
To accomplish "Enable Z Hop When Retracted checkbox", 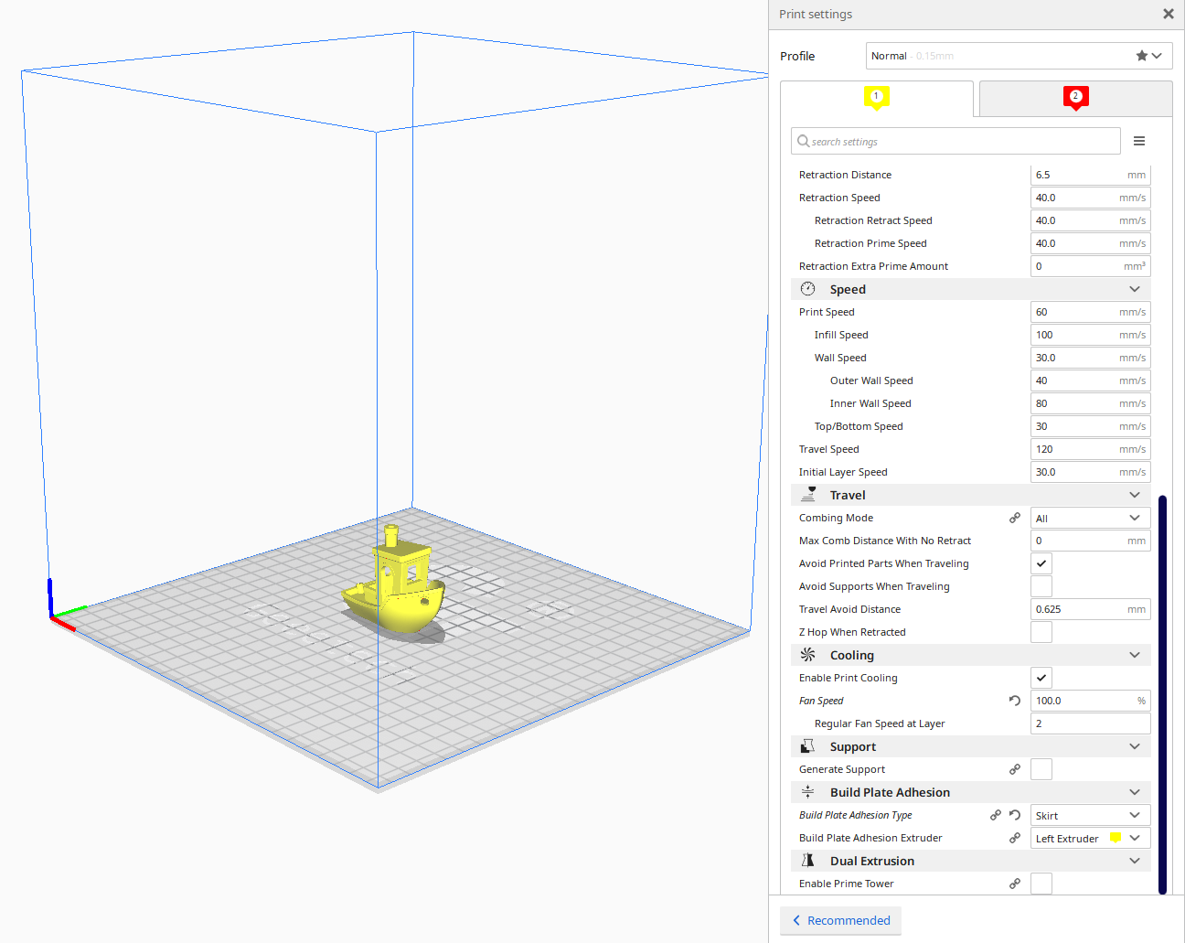I will tap(1041, 632).
